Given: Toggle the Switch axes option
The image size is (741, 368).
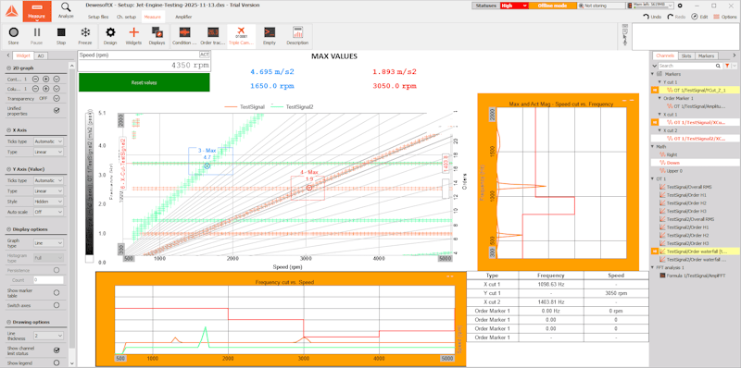Looking at the screenshot, I should (57, 305).
